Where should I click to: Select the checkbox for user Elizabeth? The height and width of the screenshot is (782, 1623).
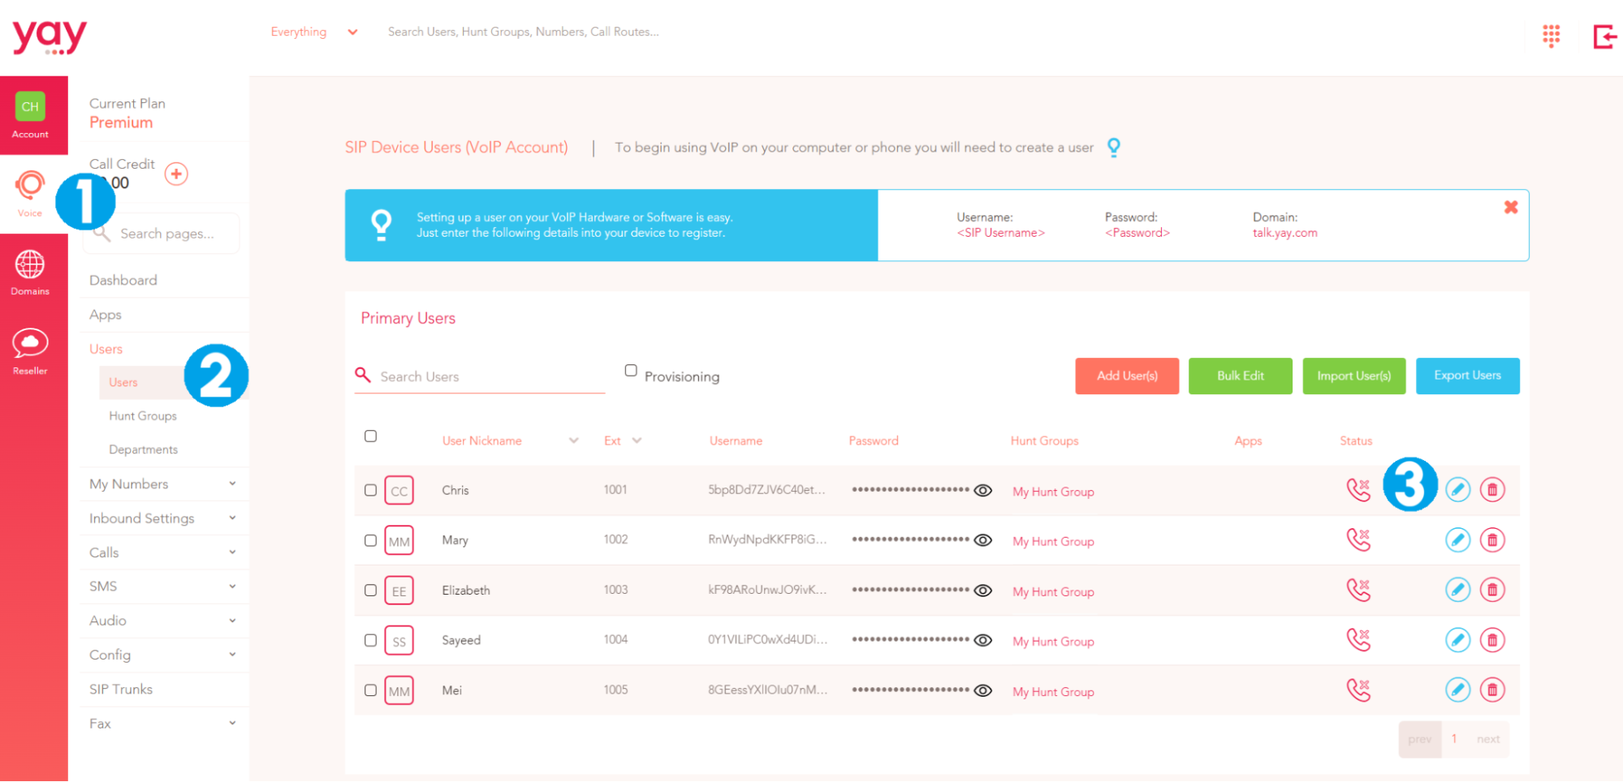click(370, 591)
